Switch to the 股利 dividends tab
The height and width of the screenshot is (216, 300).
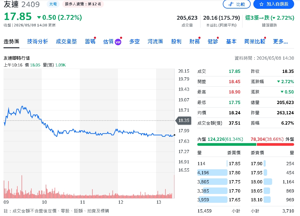[x=176, y=41]
